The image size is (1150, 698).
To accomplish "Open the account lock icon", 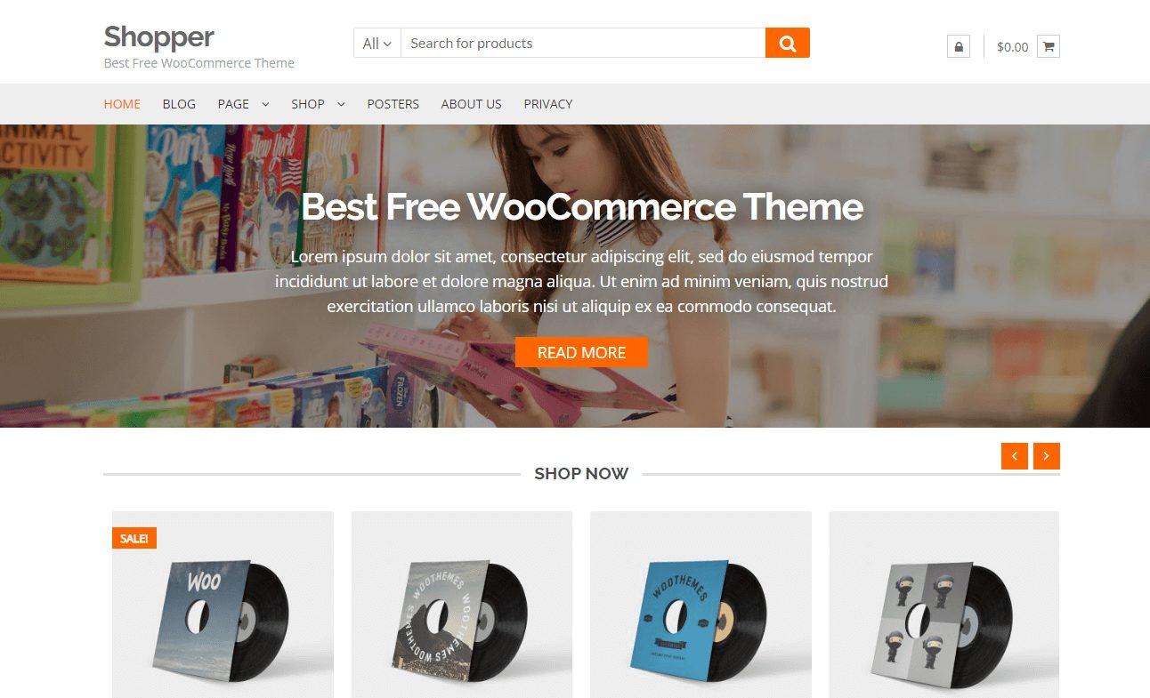I will 959,46.
